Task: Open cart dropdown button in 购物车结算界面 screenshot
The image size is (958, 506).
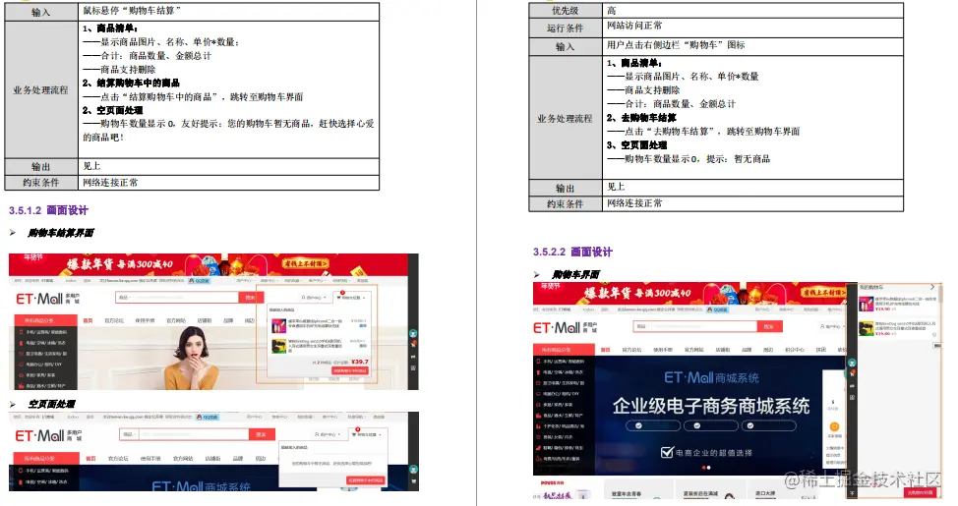Action: tap(353, 298)
